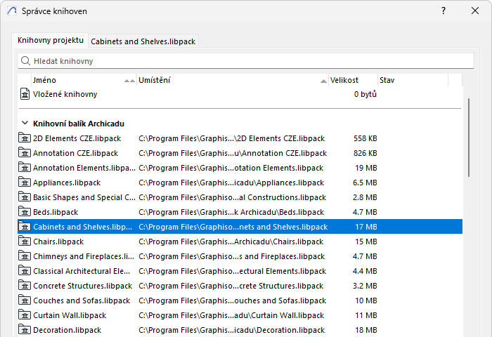Image resolution: width=492 pixels, height=337 pixels.
Task: Select the Chairs.libpack name
Action: [58, 242]
